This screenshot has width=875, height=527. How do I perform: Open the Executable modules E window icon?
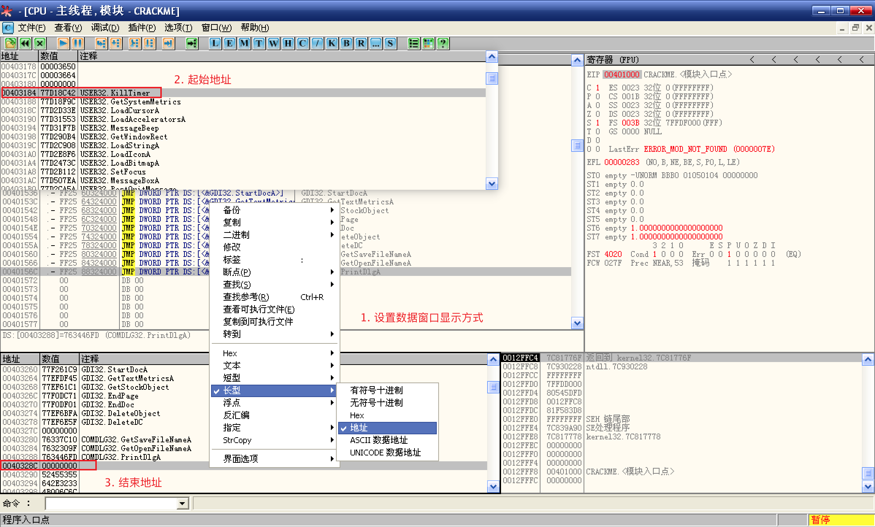pyautogui.click(x=230, y=43)
